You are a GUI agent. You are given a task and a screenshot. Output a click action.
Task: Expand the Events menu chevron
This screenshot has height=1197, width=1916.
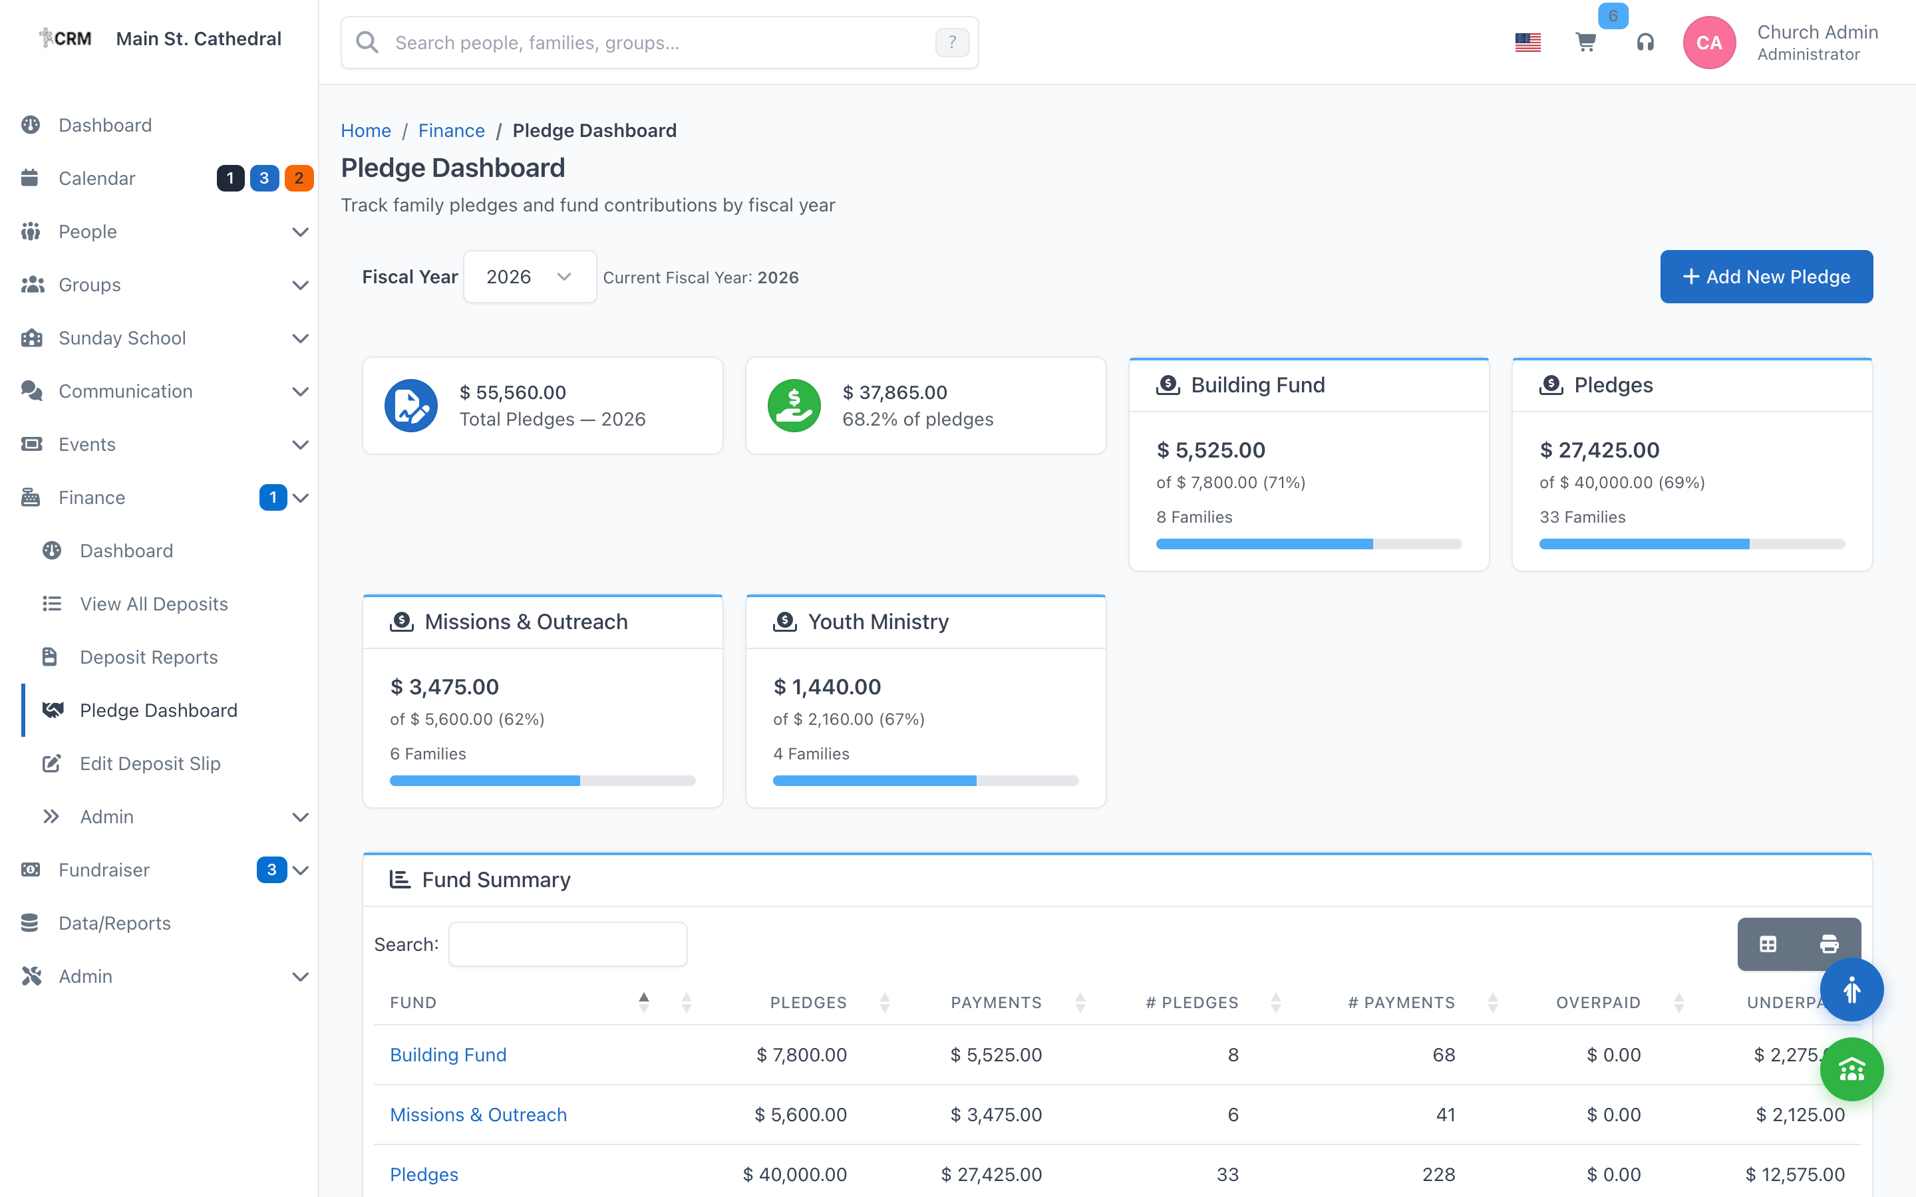(x=300, y=444)
